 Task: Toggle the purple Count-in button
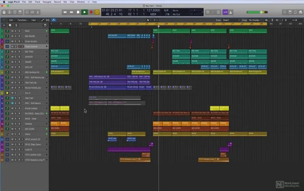(225, 12)
